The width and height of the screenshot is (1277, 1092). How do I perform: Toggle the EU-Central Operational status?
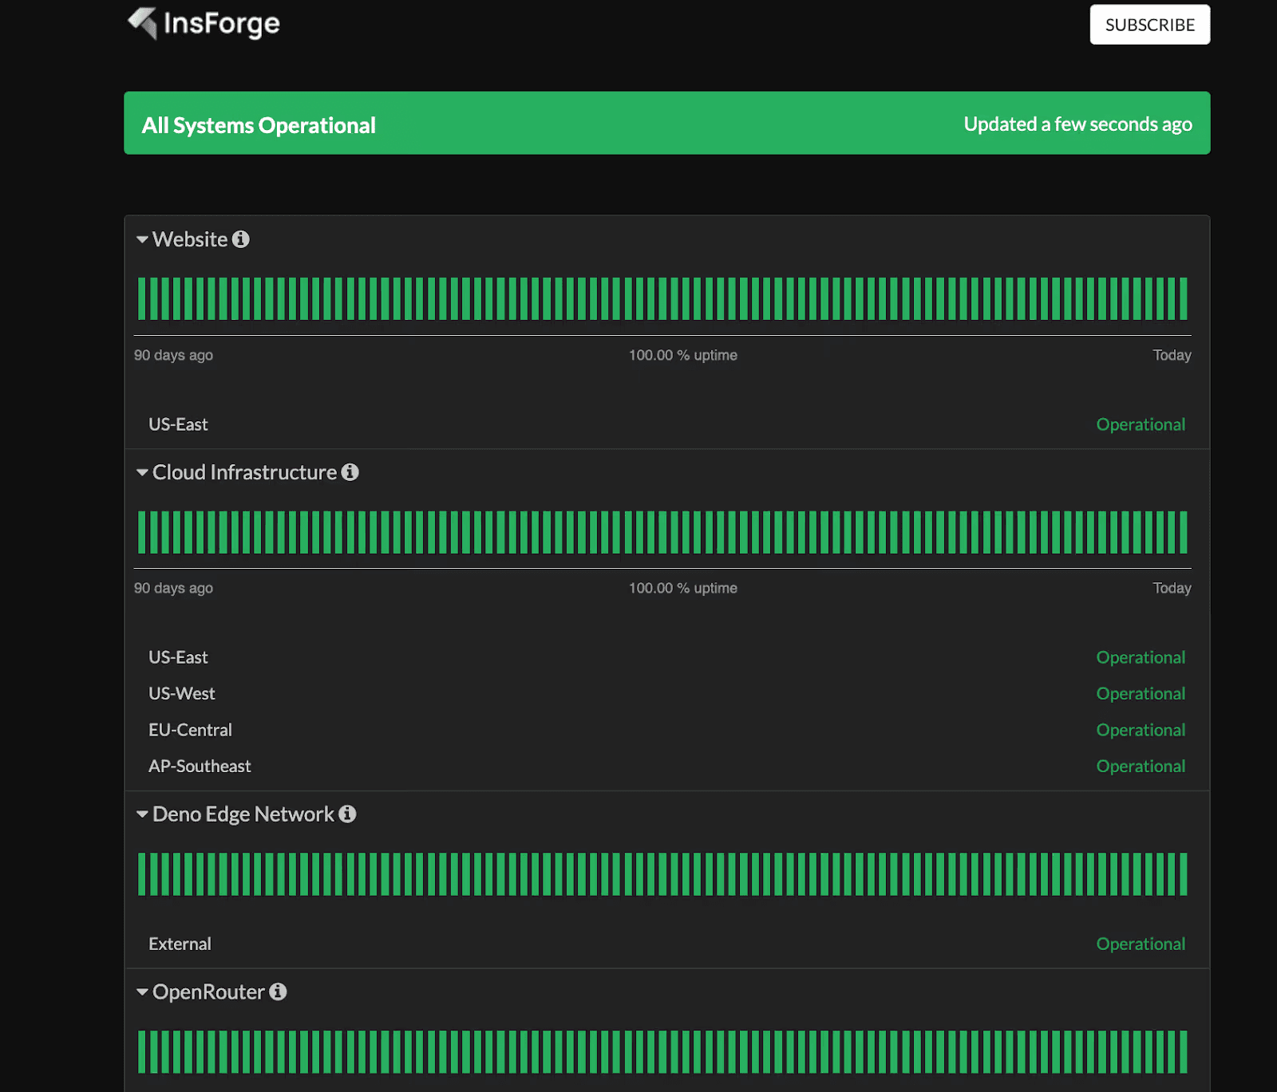(x=1141, y=729)
